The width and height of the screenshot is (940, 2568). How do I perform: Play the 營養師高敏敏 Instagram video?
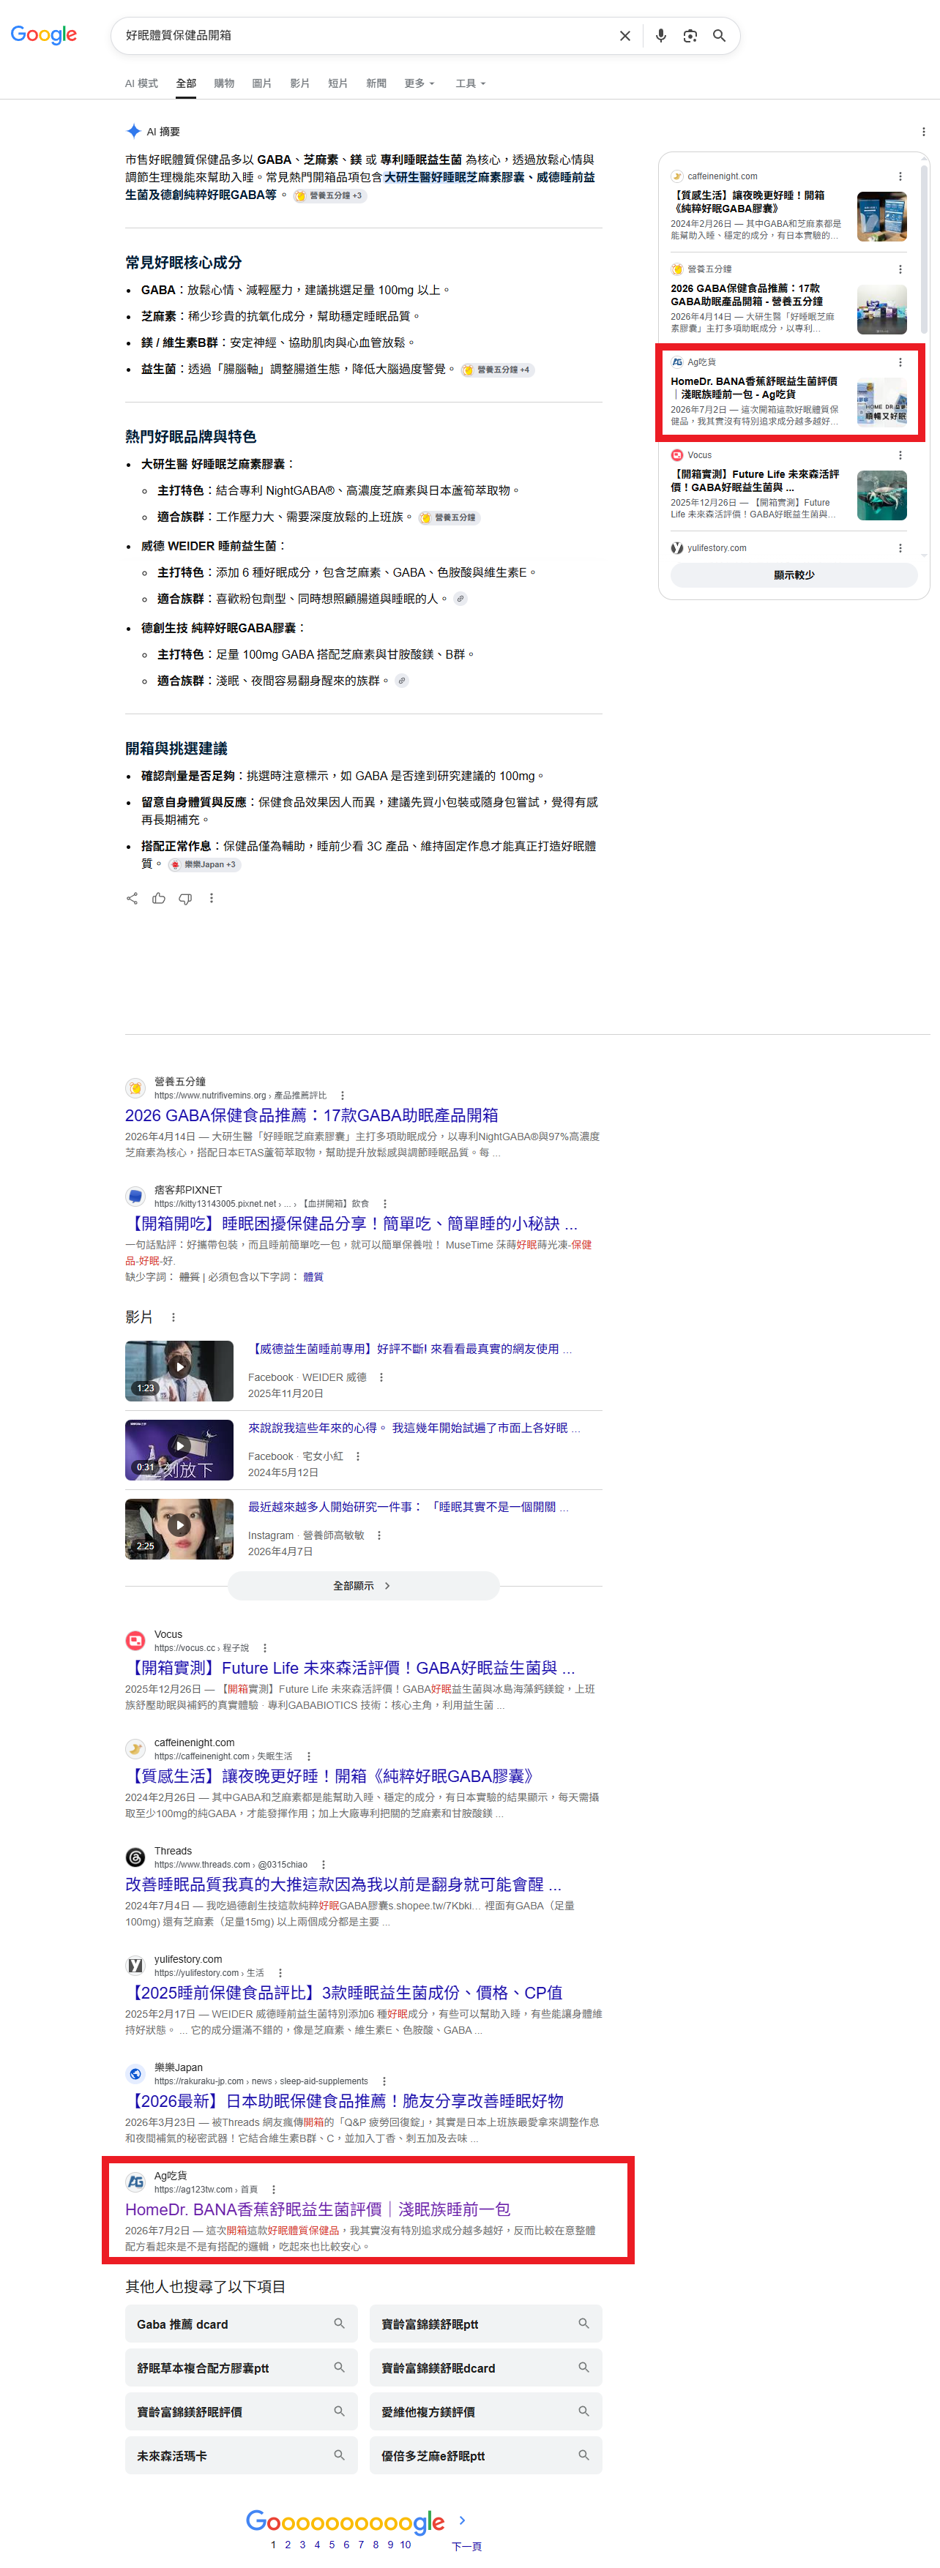point(179,1530)
